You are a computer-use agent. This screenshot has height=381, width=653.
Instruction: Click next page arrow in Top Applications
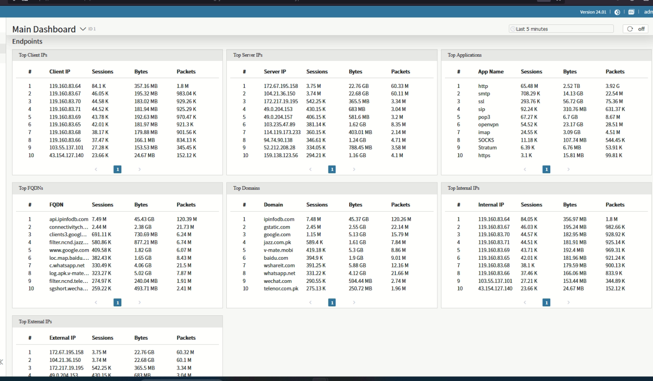[569, 169]
